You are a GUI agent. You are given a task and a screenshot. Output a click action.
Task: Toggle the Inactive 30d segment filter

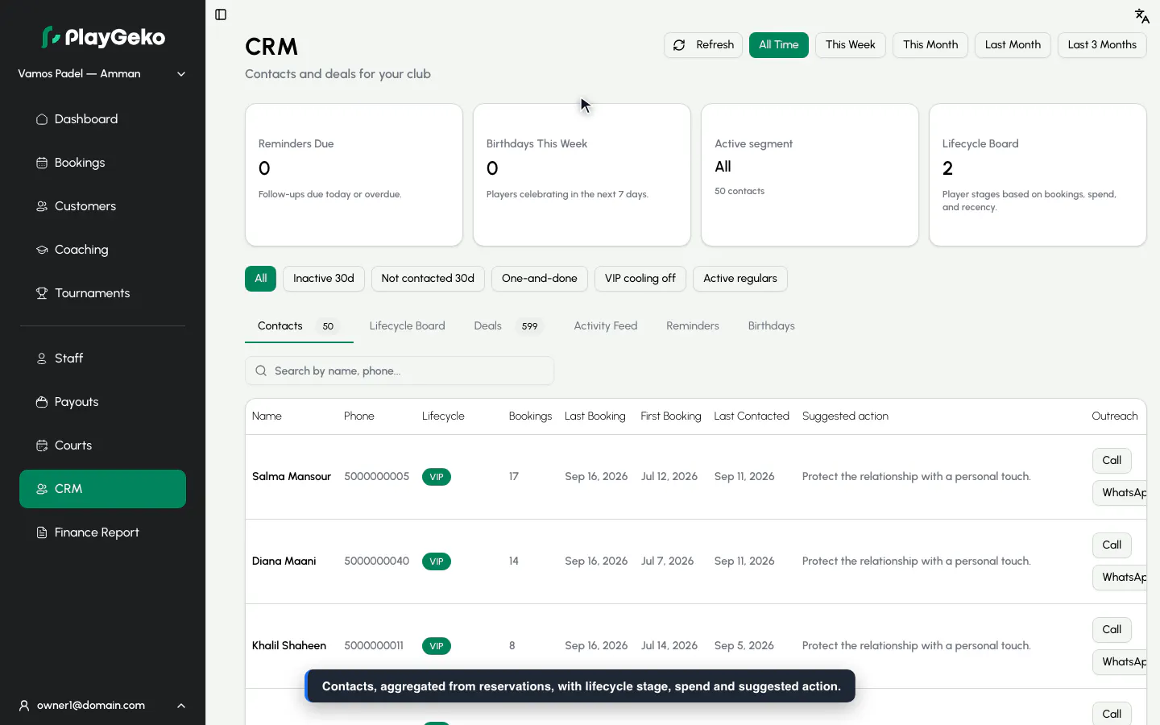click(324, 279)
